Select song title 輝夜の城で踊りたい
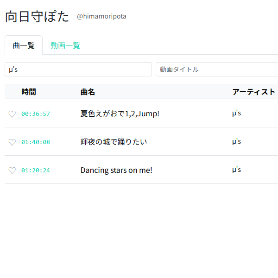Screen dimensions: 278x278 coord(114,142)
